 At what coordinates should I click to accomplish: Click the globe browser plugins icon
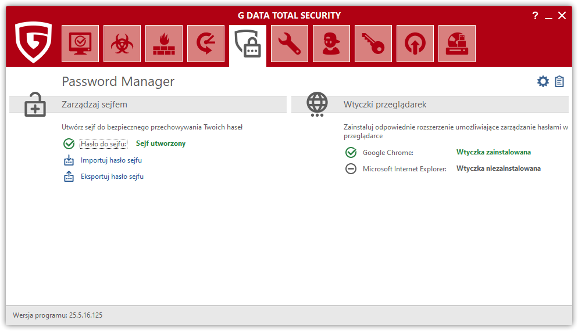[317, 104]
